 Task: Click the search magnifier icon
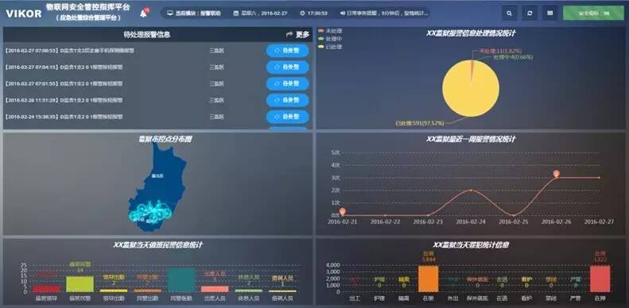[x=510, y=13]
